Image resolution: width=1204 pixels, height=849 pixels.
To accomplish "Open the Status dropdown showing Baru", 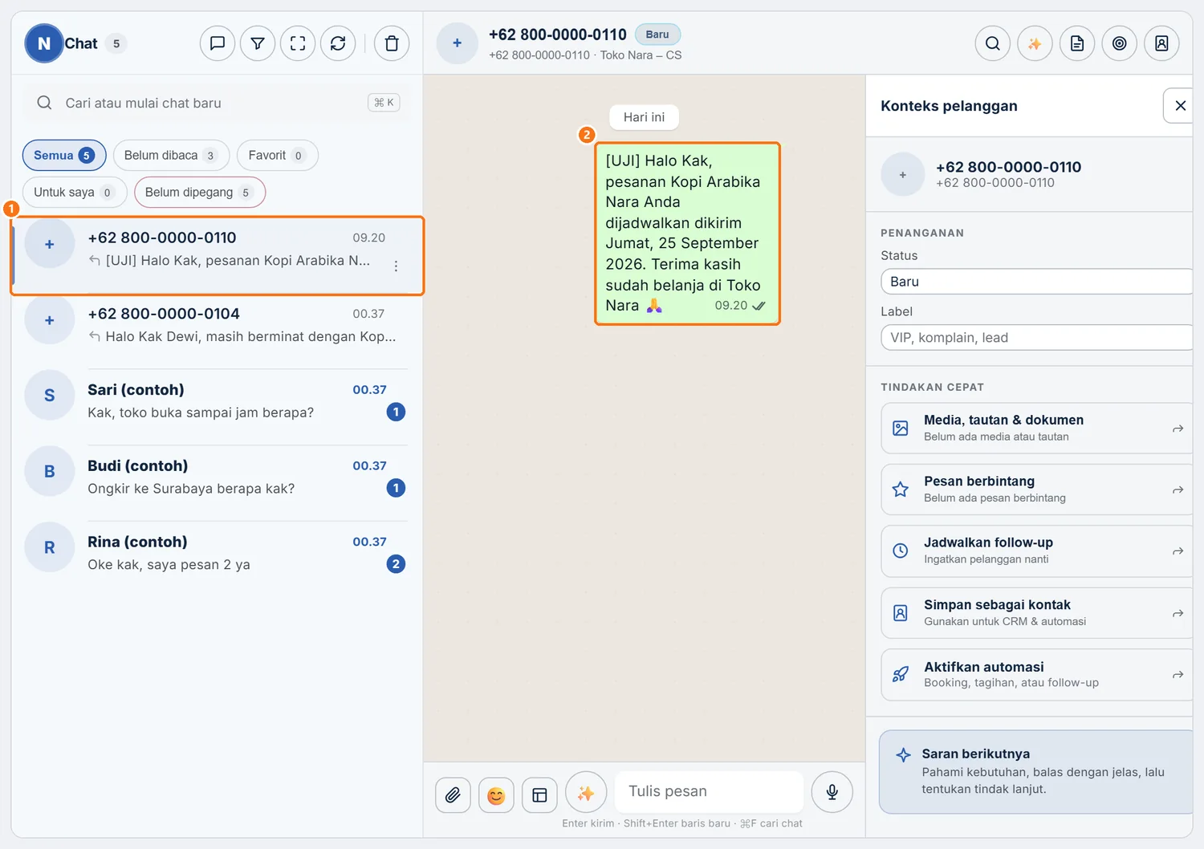I will [x=1037, y=282].
